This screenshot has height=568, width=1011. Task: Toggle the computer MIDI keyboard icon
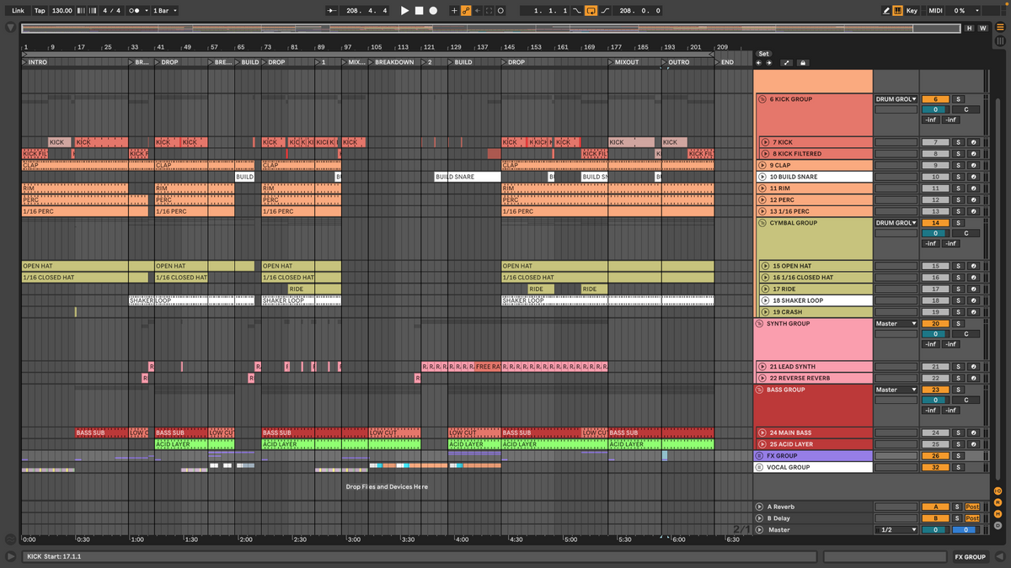tap(897, 11)
